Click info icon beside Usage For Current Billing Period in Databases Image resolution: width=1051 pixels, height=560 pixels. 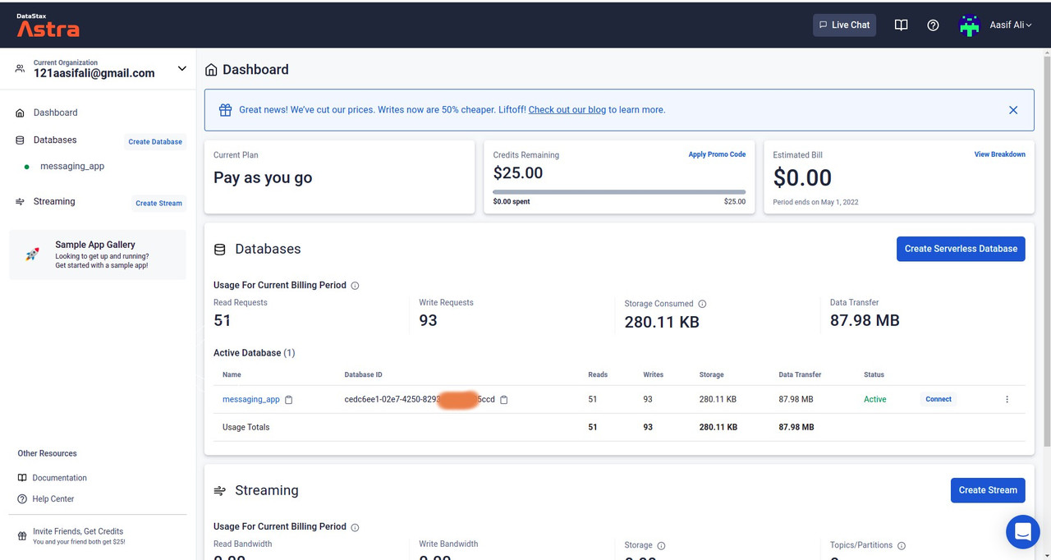355,286
